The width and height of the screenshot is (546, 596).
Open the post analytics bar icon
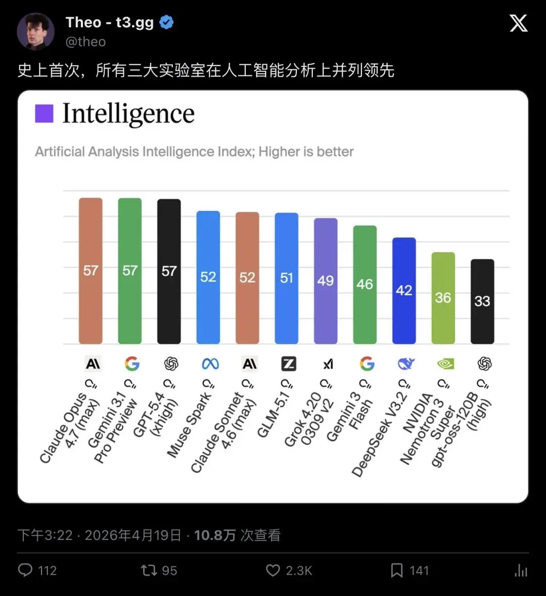521,570
